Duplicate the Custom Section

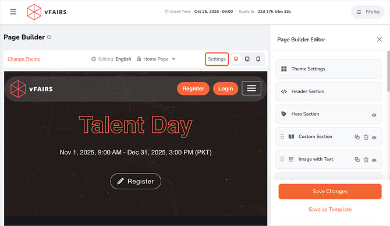coord(357,137)
